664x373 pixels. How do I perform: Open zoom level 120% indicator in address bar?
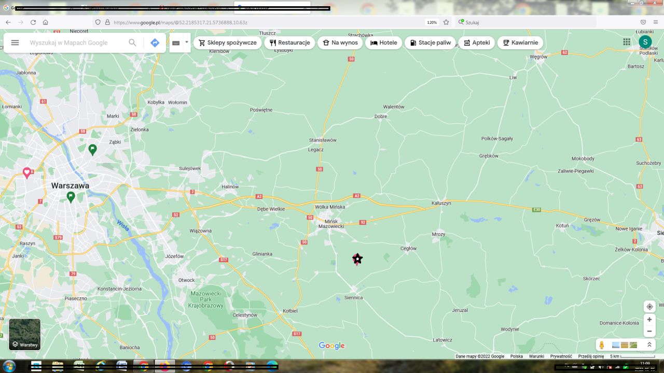pyautogui.click(x=432, y=23)
